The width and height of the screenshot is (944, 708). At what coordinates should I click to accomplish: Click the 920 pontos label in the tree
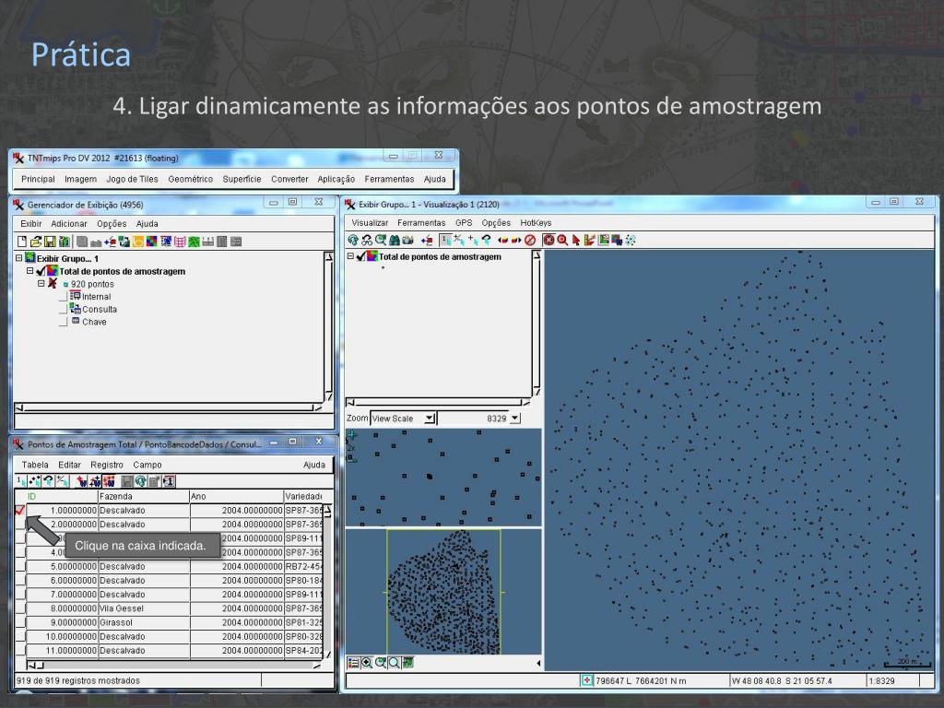(x=92, y=284)
